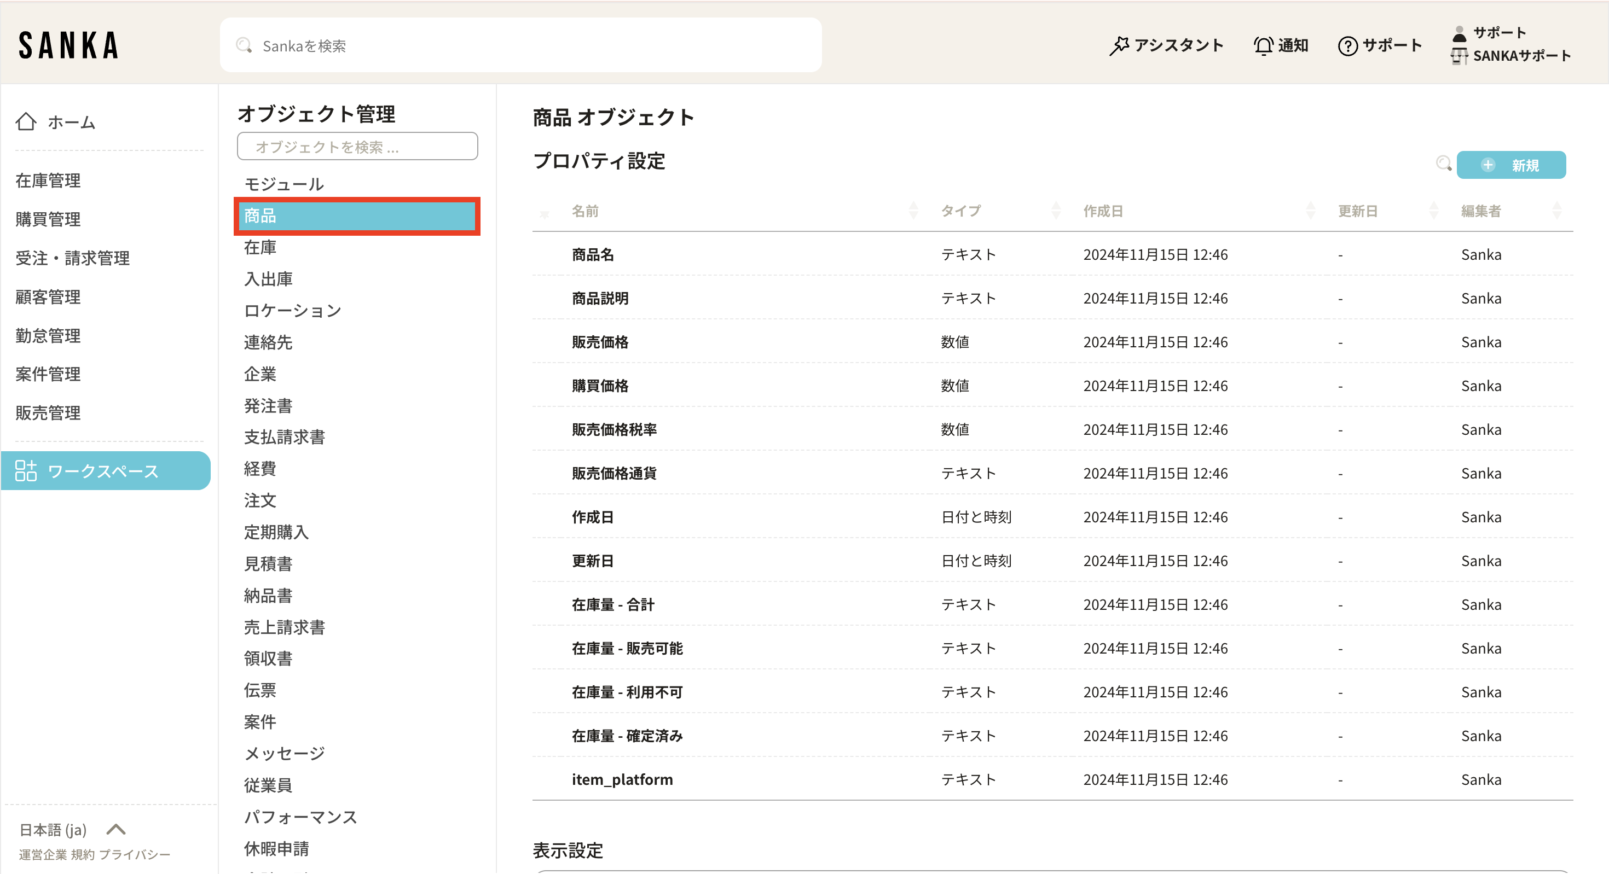
Task: Open Support question mark icon
Action: [1347, 45]
